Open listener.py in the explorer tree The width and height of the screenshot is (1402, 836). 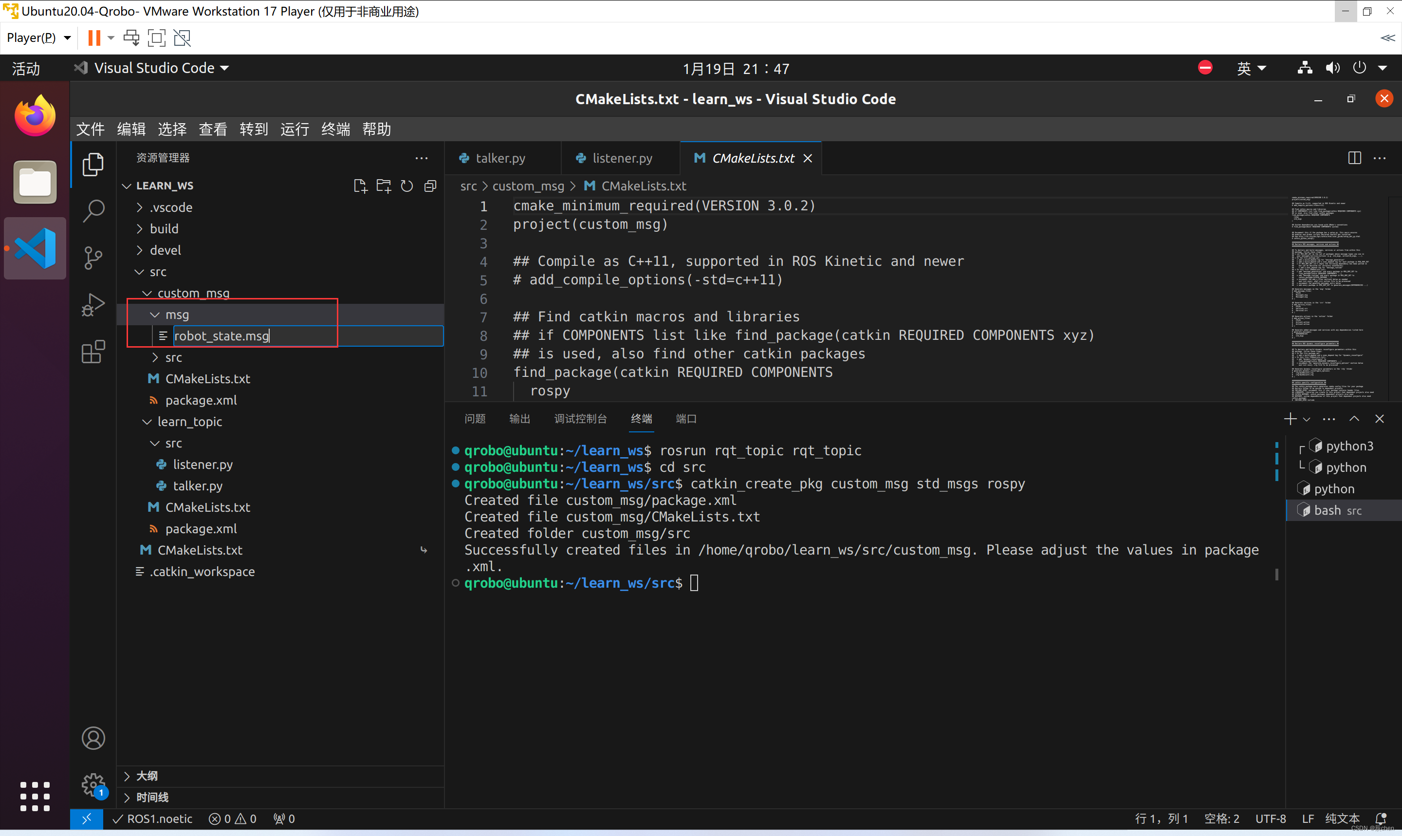pos(203,464)
